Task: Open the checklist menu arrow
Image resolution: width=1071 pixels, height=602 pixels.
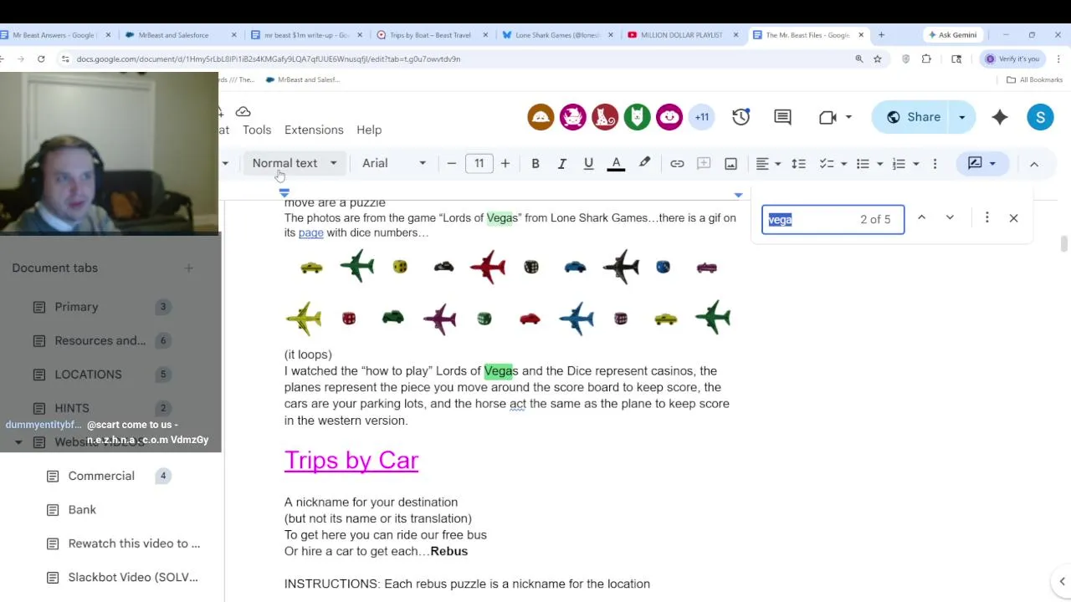Action: [x=843, y=164]
